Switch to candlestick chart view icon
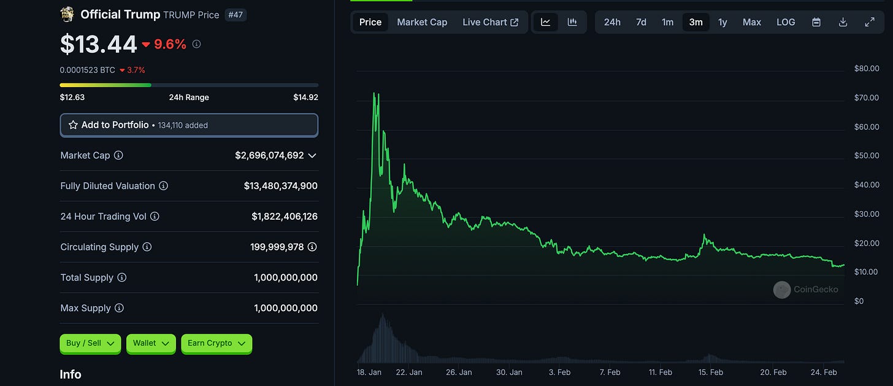This screenshot has width=893, height=386. click(x=572, y=22)
